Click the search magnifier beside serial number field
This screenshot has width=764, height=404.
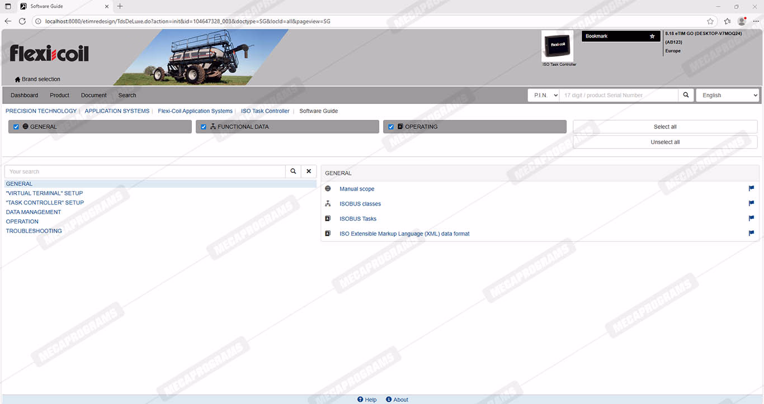(x=686, y=96)
